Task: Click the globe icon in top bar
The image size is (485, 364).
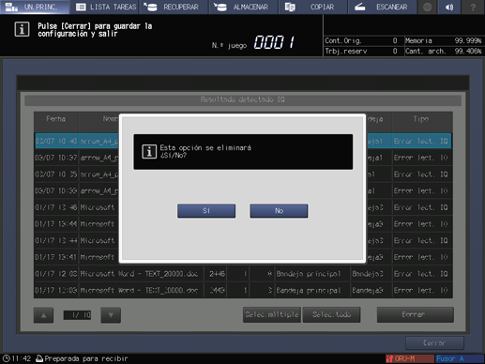Action: tap(428, 7)
